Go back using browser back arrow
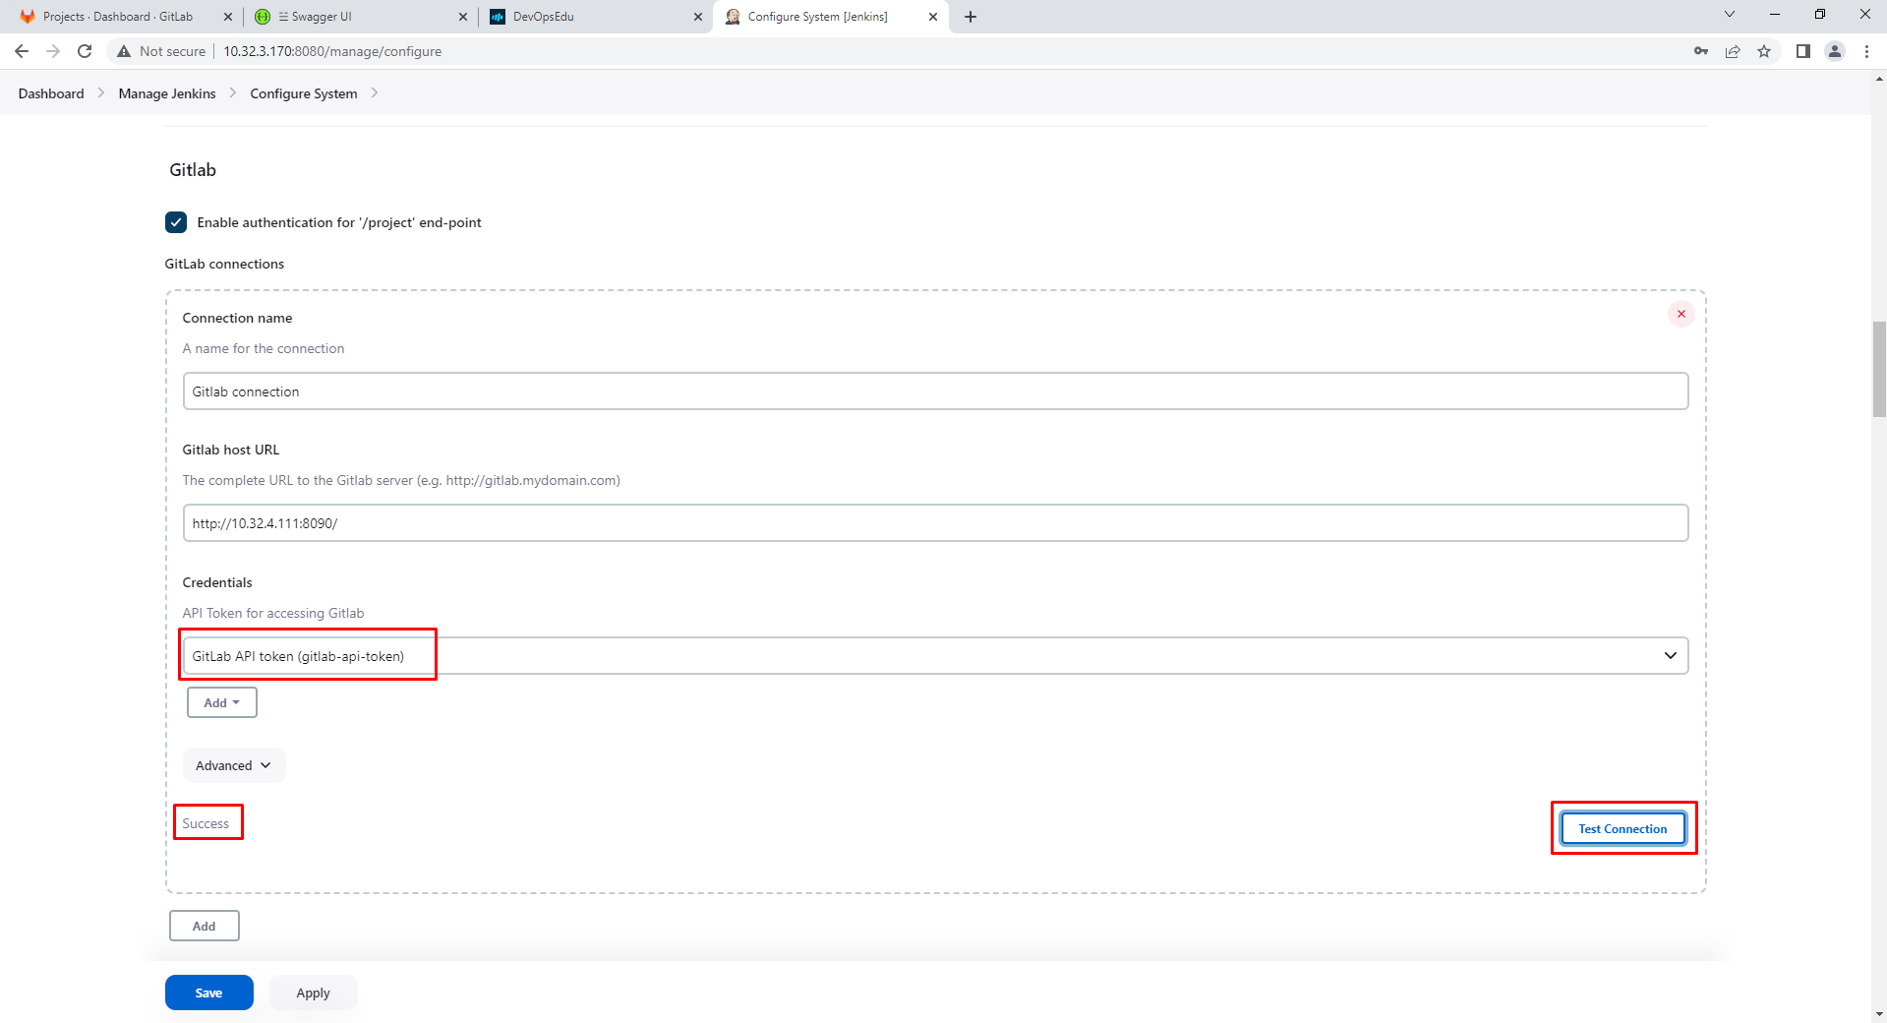 coord(22,51)
